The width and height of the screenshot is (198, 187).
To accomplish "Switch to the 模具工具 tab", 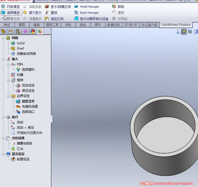I will coord(52,25).
